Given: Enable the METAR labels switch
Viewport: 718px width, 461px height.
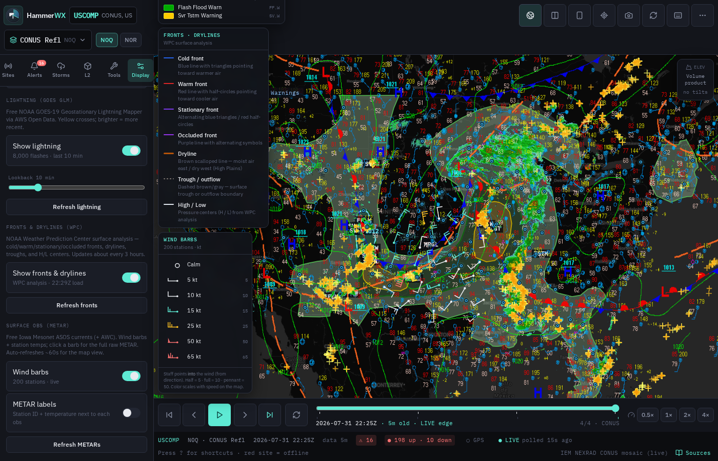Looking at the screenshot, I should 131,413.
